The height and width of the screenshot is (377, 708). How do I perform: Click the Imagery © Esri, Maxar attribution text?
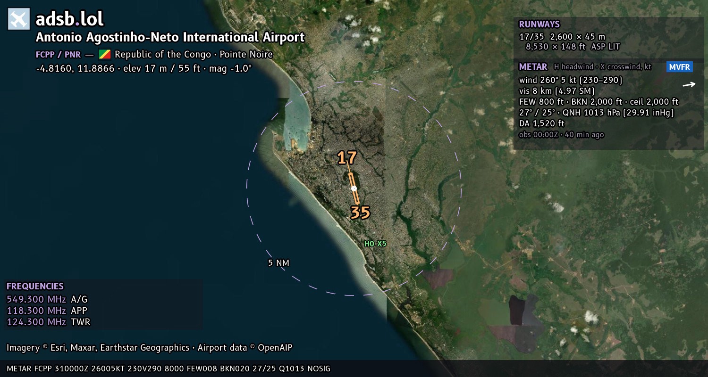point(150,348)
